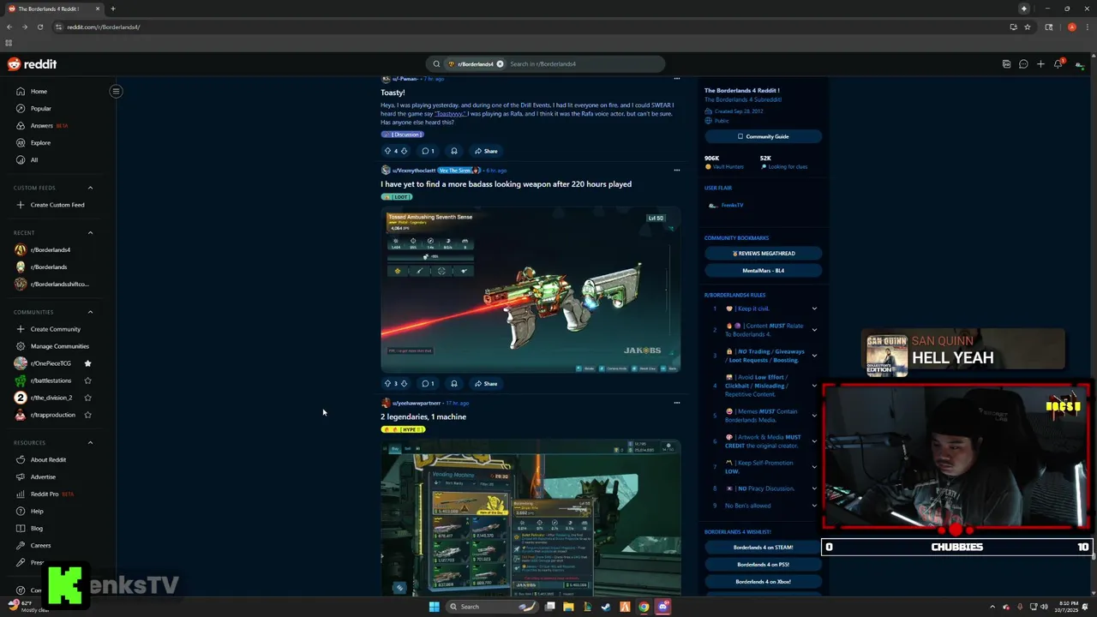Collapse the Communities section
This screenshot has height=617, width=1097.
point(90,312)
